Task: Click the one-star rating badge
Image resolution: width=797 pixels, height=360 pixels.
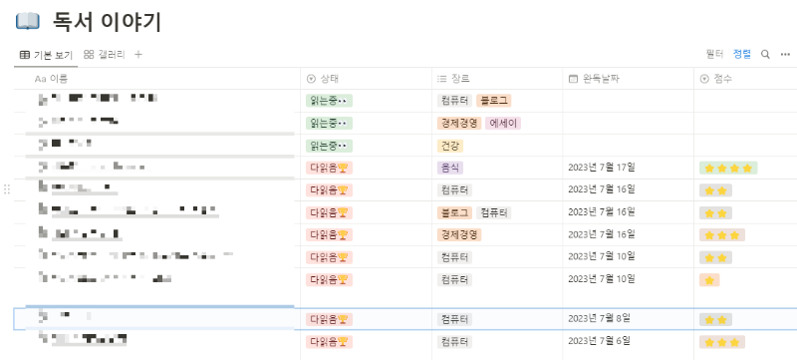Action: [709, 280]
